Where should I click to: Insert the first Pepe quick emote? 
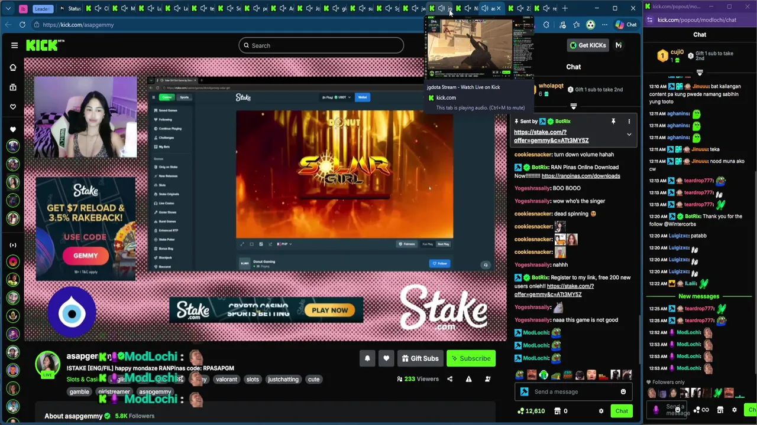click(x=519, y=375)
